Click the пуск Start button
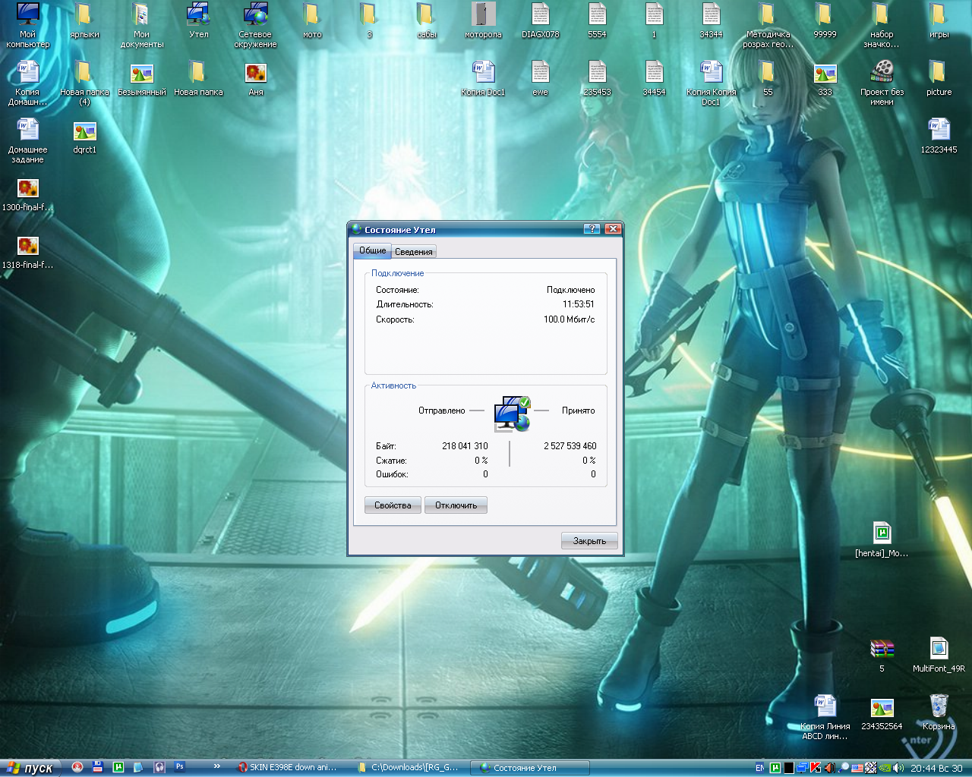972x777 pixels. pos(30,768)
